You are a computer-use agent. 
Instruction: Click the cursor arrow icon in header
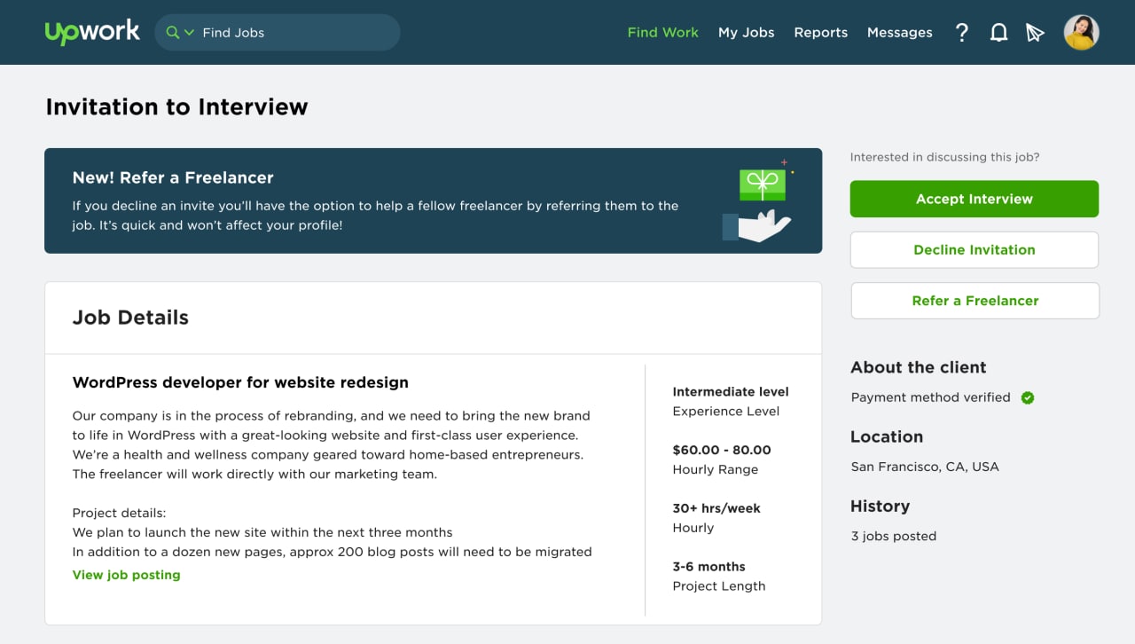click(1035, 33)
